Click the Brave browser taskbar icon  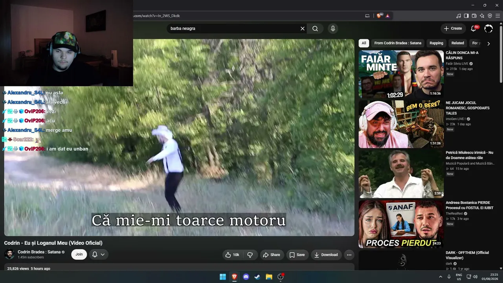(x=235, y=277)
